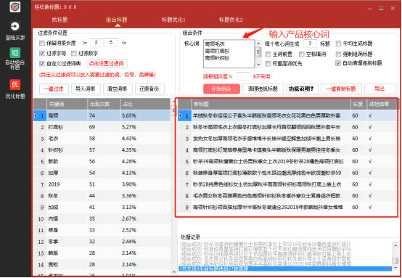Click the 一键复制标题 button

pyautogui.click(x=341, y=89)
